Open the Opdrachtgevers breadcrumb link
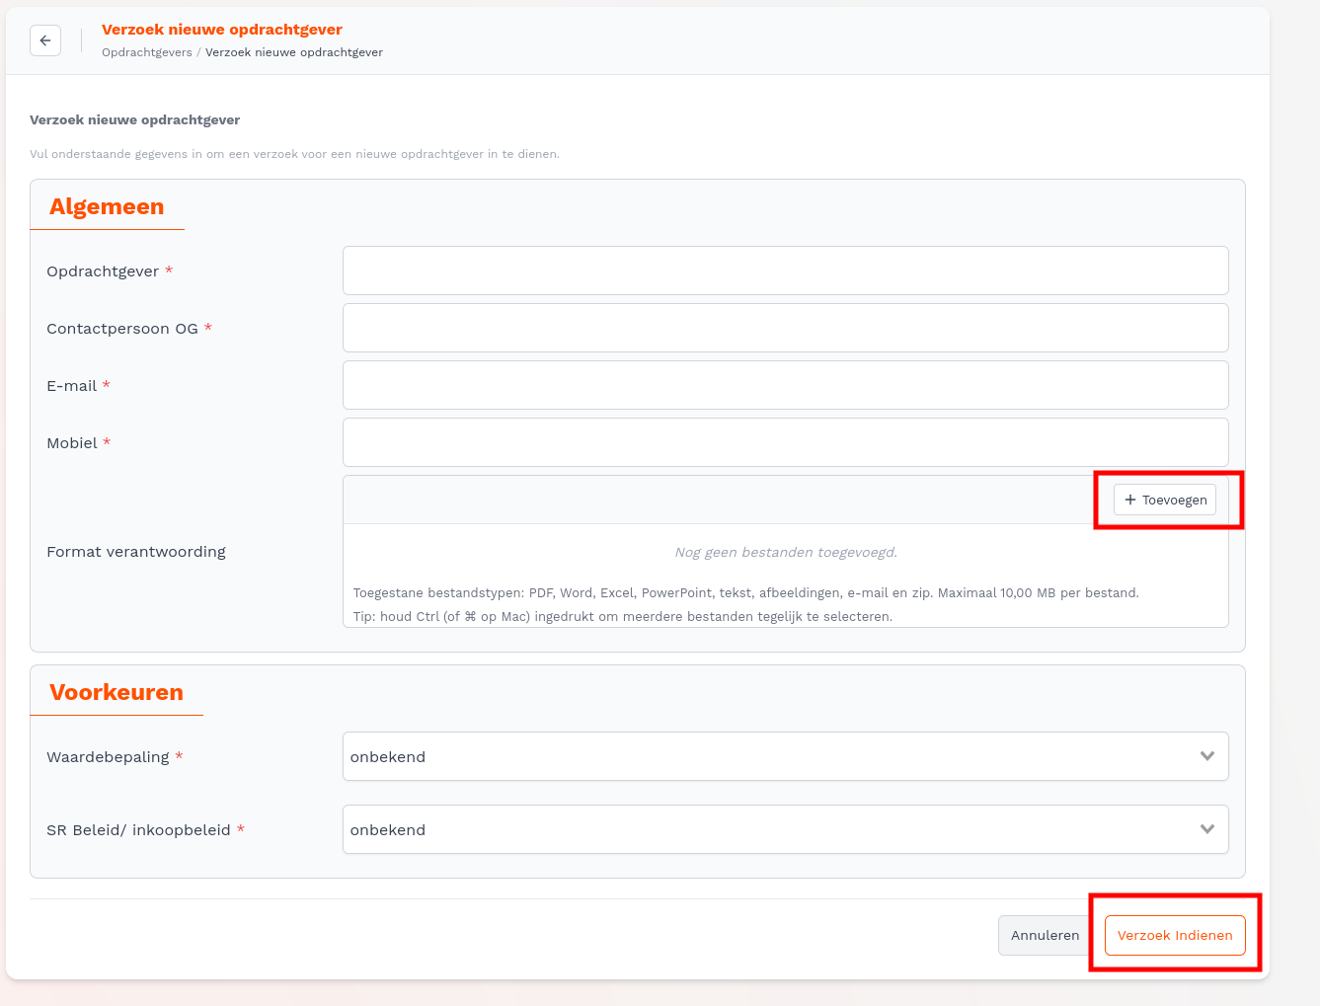The image size is (1320, 1006). point(147,52)
